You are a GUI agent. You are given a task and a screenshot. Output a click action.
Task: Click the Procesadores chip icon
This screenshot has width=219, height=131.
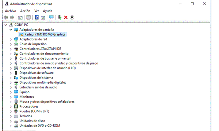(x=16, y=107)
